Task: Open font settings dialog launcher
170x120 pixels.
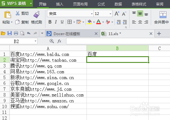Action: click(126, 27)
